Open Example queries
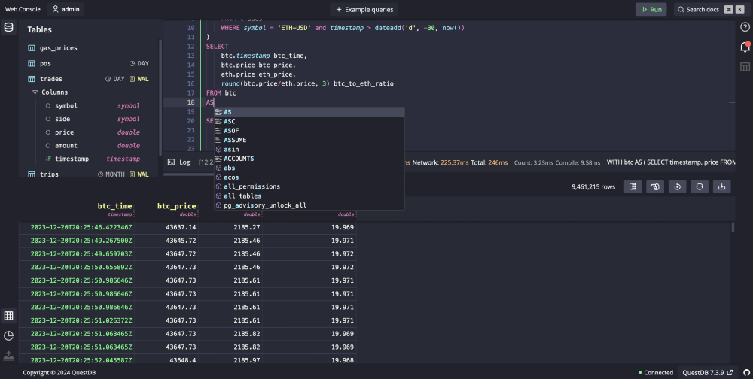The height and width of the screenshot is (379, 753). pyautogui.click(x=364, y=9)
